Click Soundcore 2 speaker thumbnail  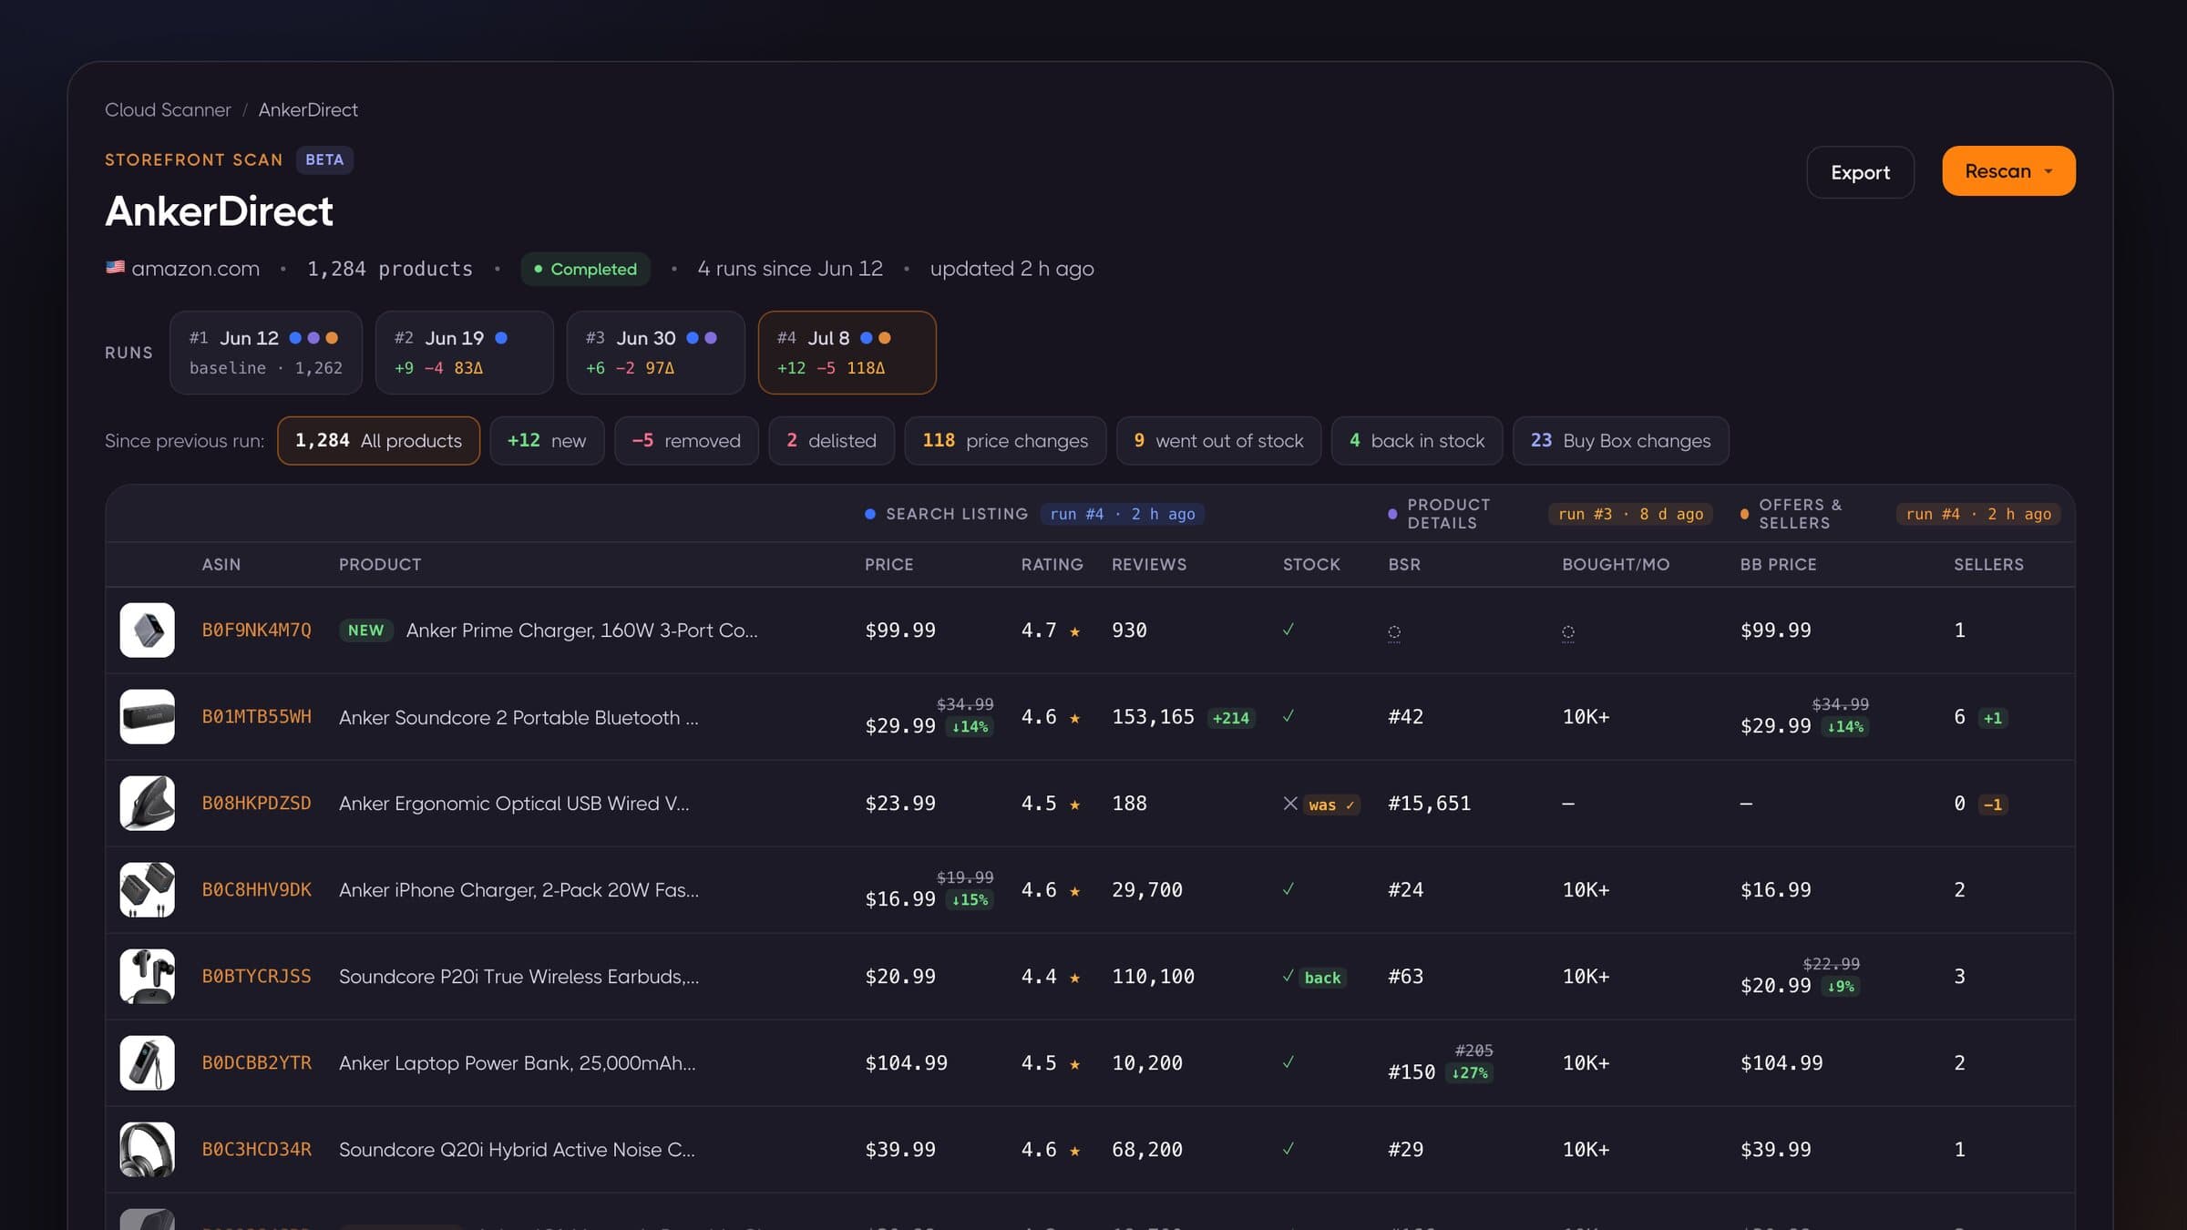click(147, 717)
